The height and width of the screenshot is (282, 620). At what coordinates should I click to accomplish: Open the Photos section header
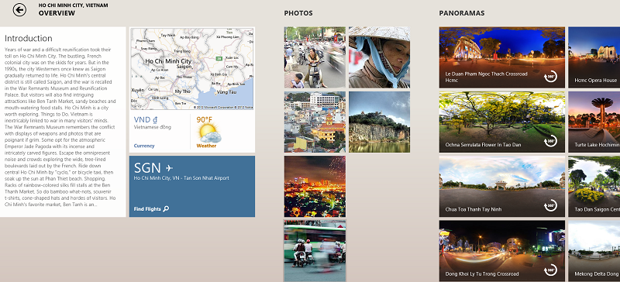(x=298, y=13)
